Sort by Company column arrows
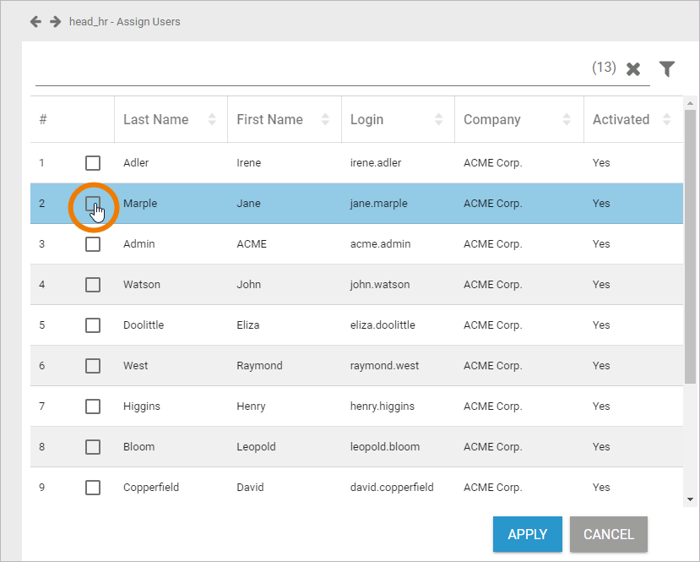This screenshot has width=700, height=562. click(567, 119)
